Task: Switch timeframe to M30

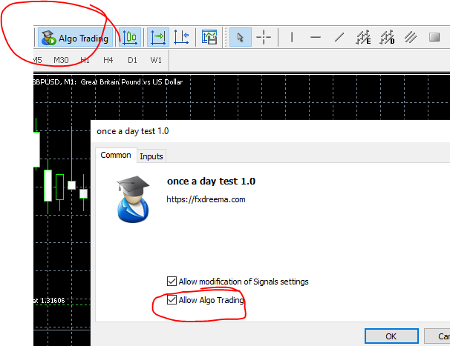Action: [x=61, y=60]
